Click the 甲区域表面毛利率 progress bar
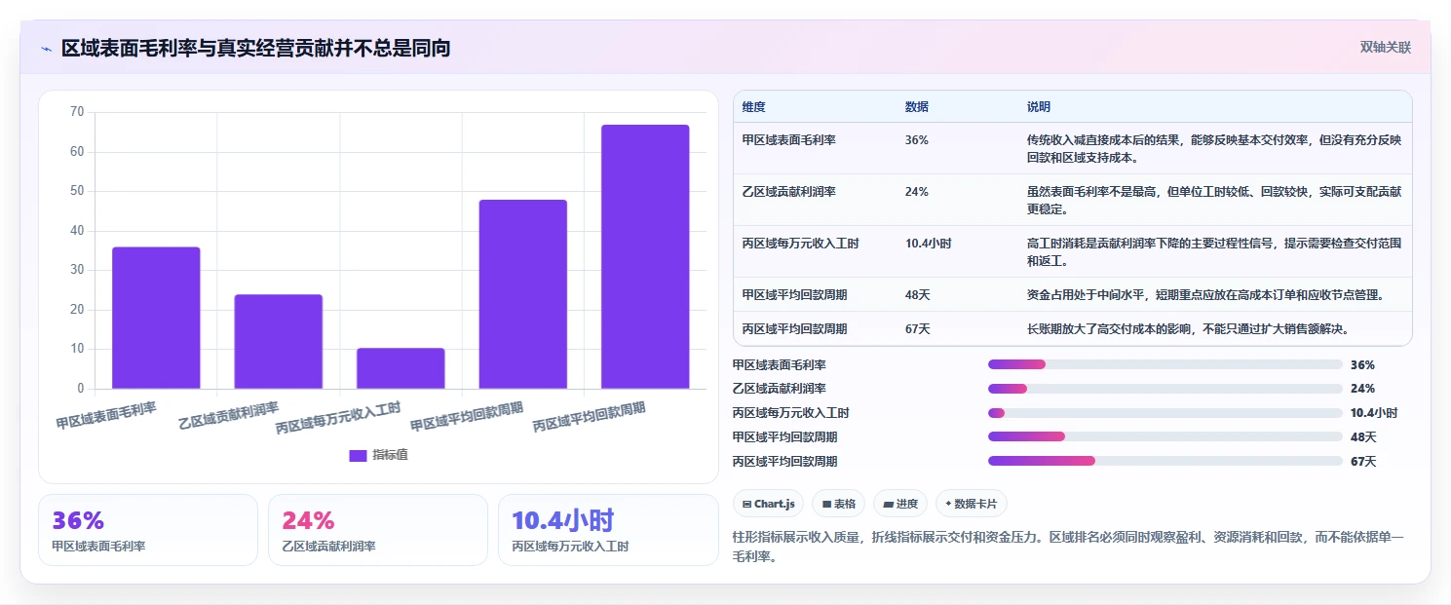This screenshot has height=605, width=1451. [x=1165, y=364]
